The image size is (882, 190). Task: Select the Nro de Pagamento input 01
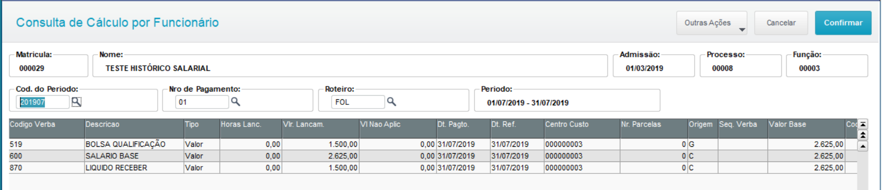[x=202, y=102]
